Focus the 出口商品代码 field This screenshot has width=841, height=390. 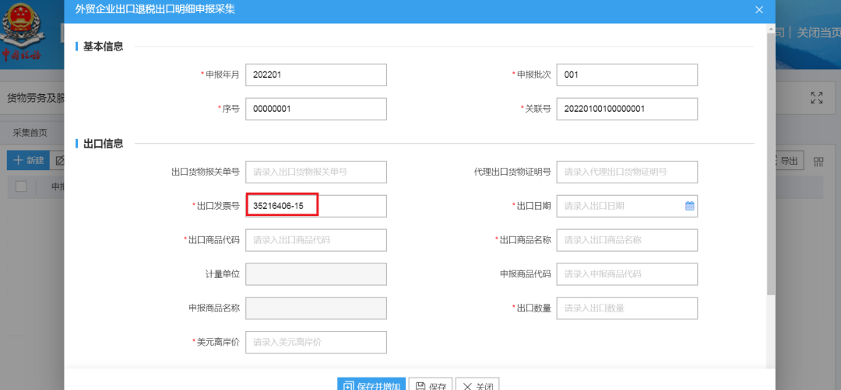point(316,239)
